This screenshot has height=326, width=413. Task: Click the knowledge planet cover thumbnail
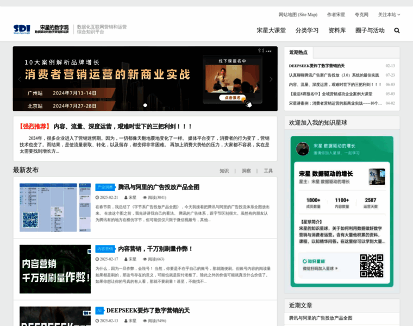coord(377,177)
